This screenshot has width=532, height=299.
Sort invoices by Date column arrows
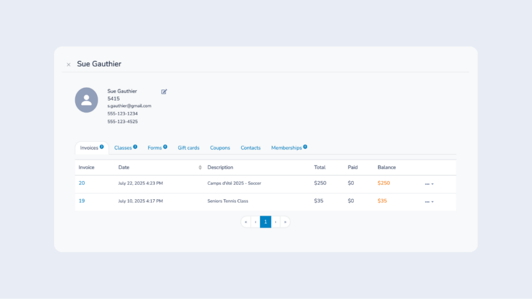[200, 168]
